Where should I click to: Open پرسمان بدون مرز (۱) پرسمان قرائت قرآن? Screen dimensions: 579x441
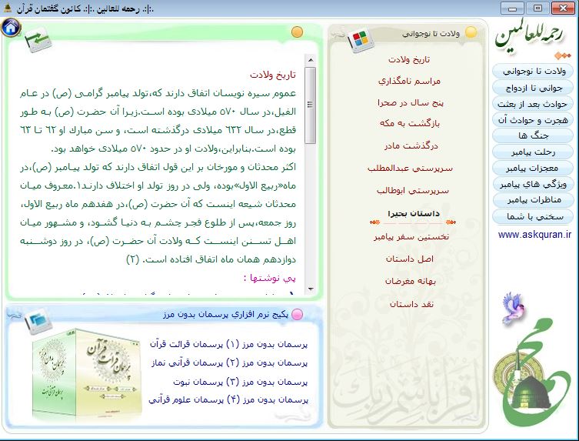click(228, 345)
